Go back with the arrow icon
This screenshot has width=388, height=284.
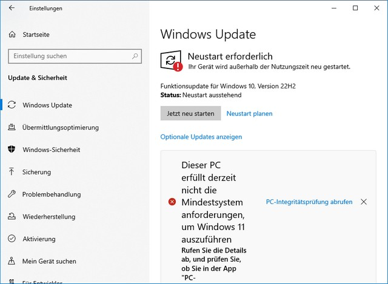12,8
